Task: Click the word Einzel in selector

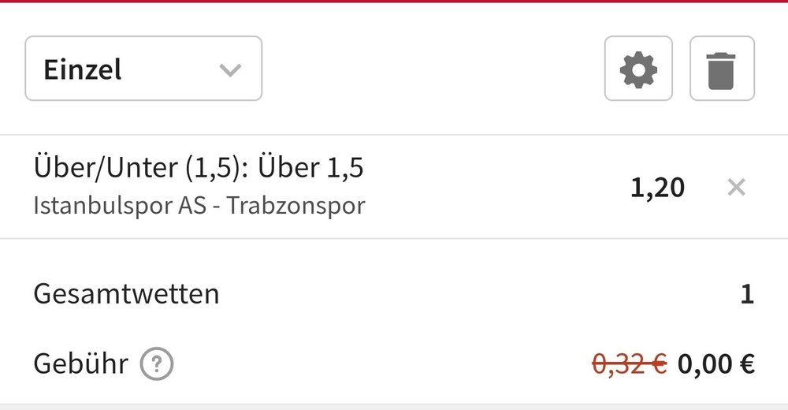Action: (x=83, y=70)
